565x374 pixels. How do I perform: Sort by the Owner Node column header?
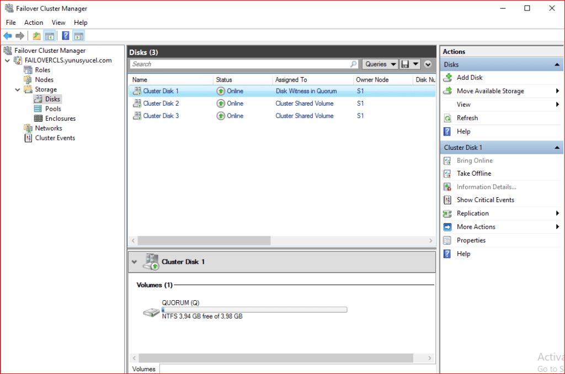point(383,80)
